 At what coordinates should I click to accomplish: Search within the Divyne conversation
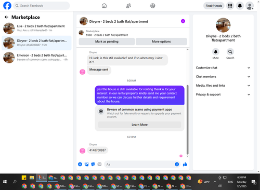[x=230, y=52]
